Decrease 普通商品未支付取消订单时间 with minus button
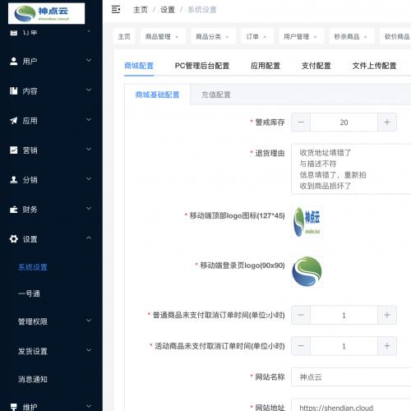The width and height of the screenshot is (411, 411). point(301,315)
